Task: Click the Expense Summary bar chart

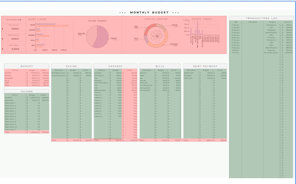Action: (204, 31)
